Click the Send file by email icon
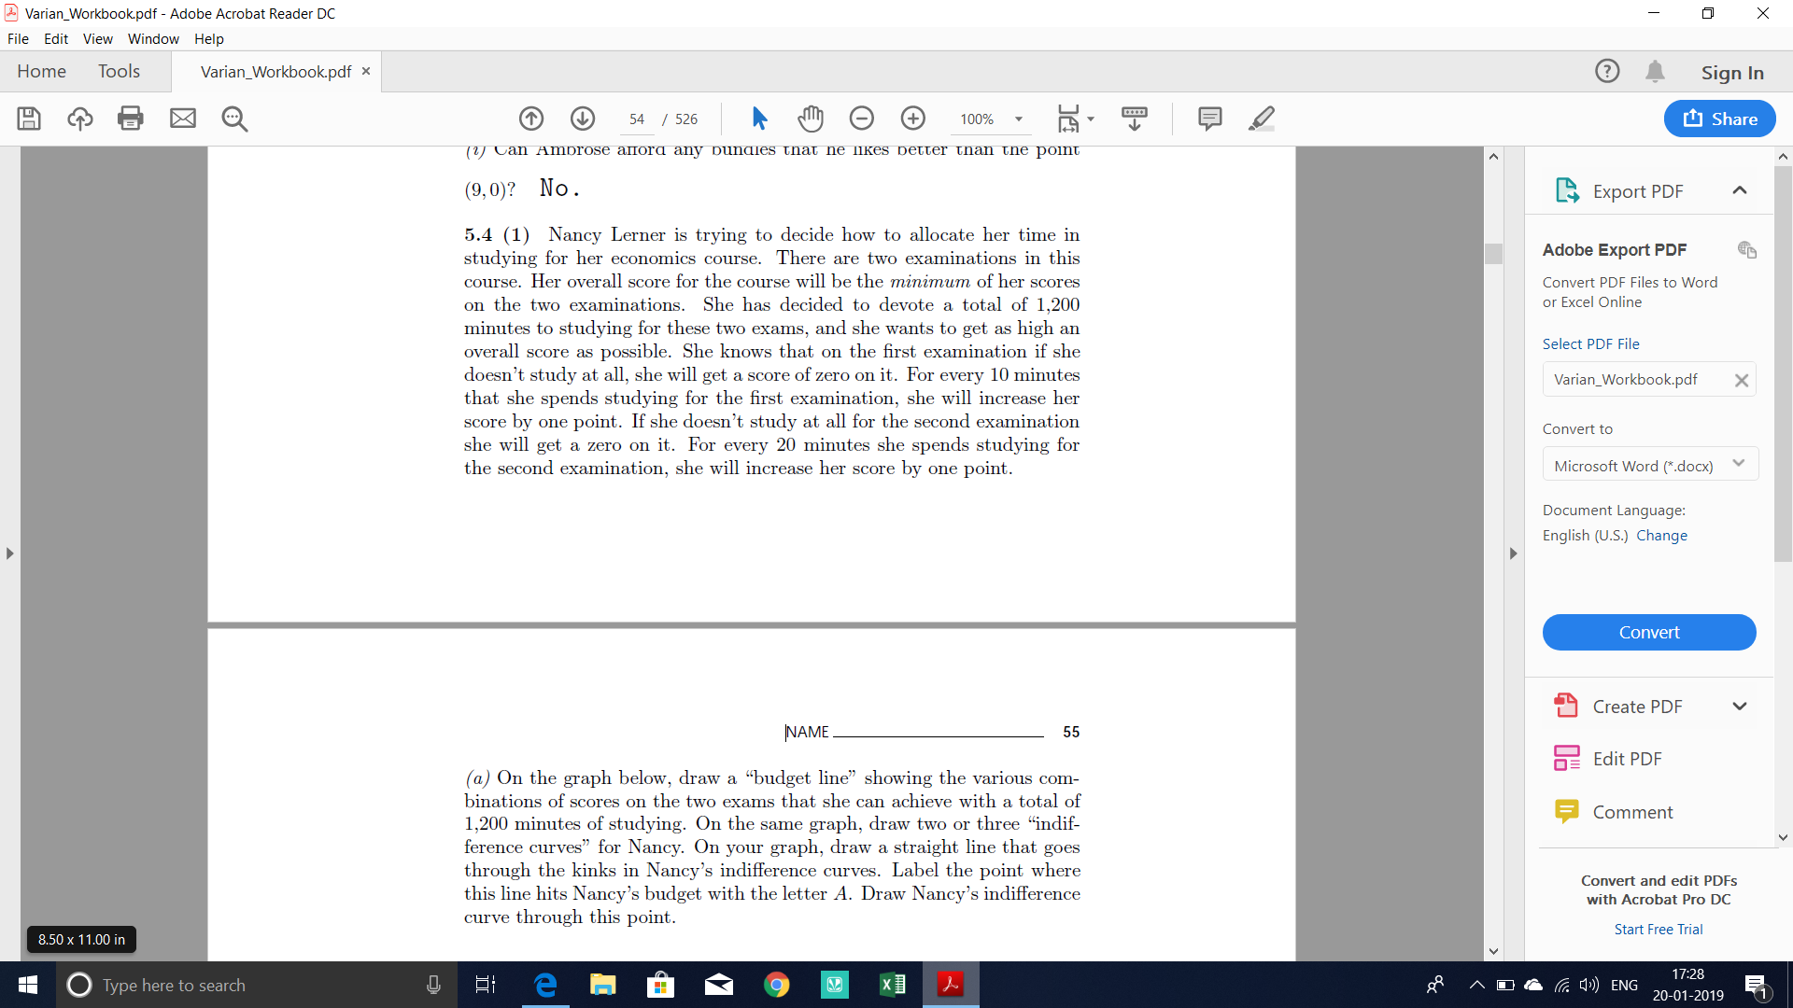1793x1008 pixels. click(x=183, y=119)
